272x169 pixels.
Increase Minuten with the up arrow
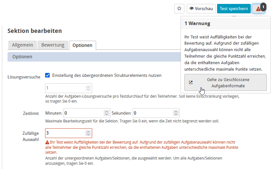(x=107, y=112)
